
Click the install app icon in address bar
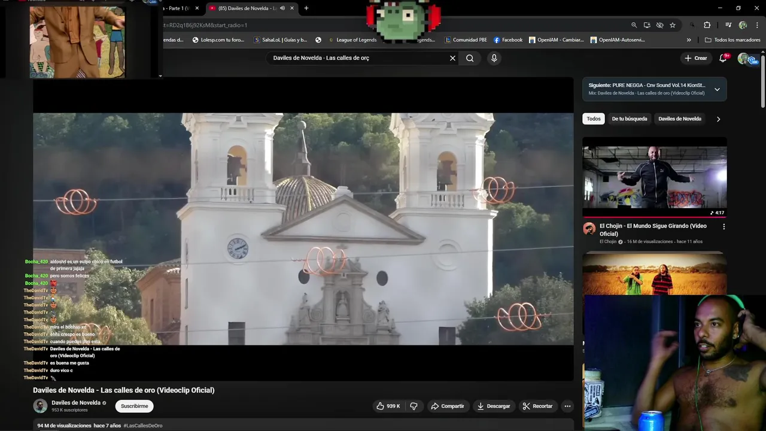tap(647, 25)
